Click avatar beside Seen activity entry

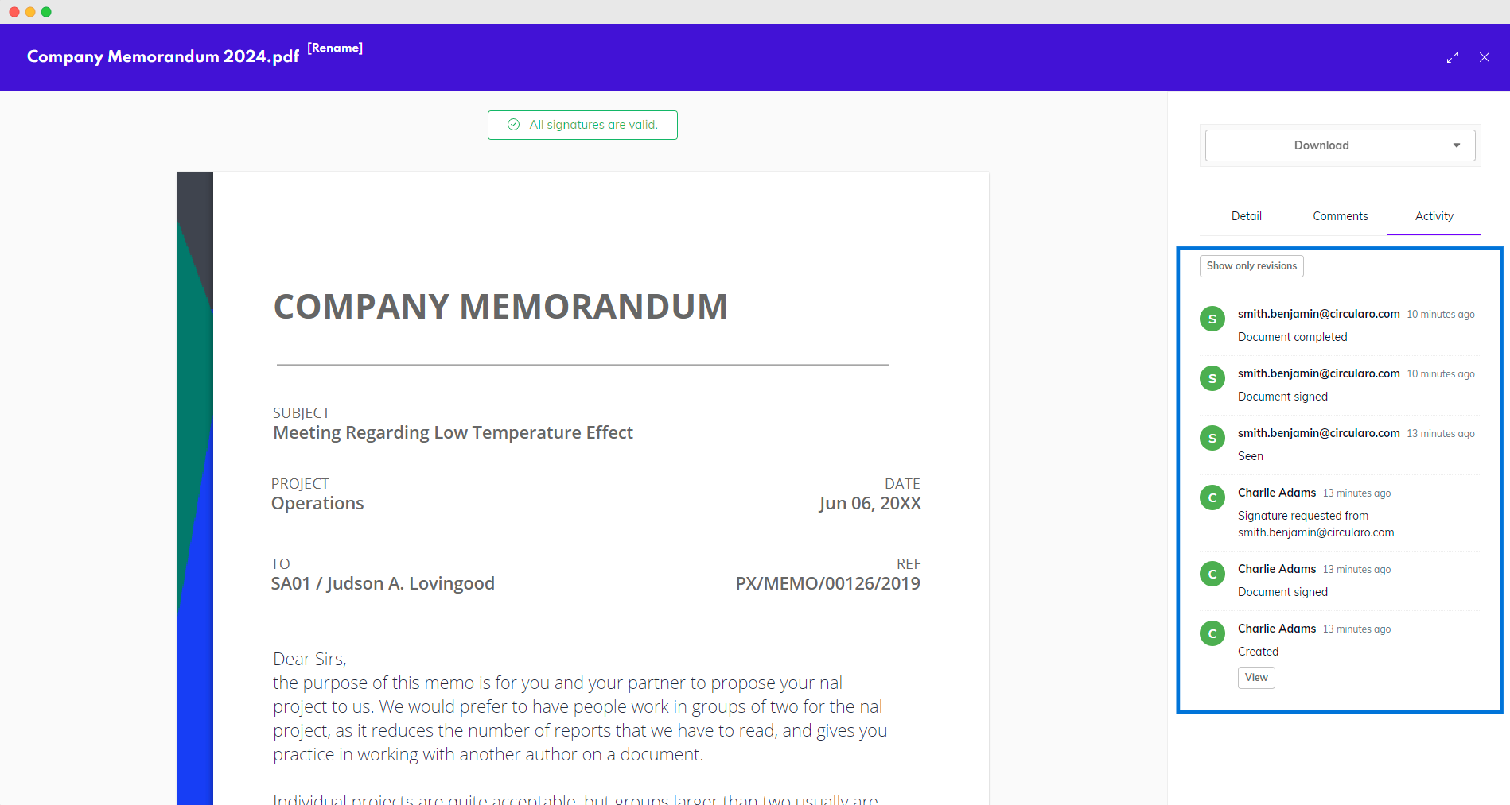(1212, 439)
